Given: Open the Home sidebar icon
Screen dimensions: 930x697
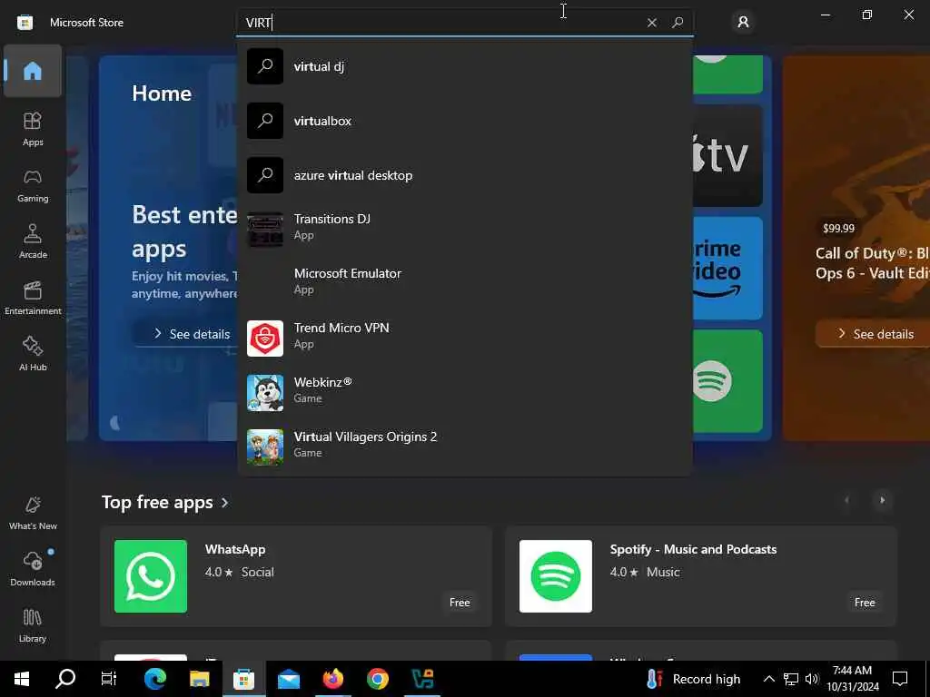Looking at the screenshot, I should tap(33, 71).
